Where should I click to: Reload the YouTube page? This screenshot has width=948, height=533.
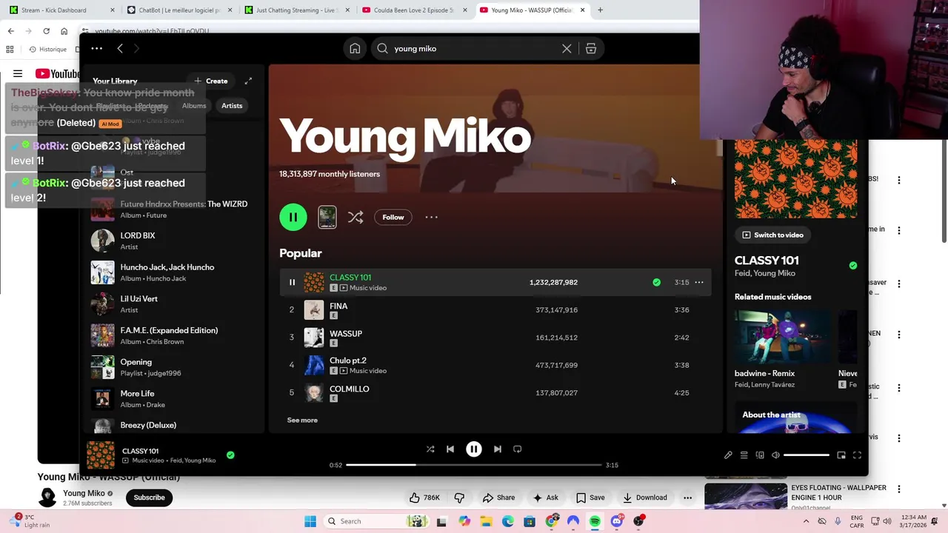tap(46, 31)
